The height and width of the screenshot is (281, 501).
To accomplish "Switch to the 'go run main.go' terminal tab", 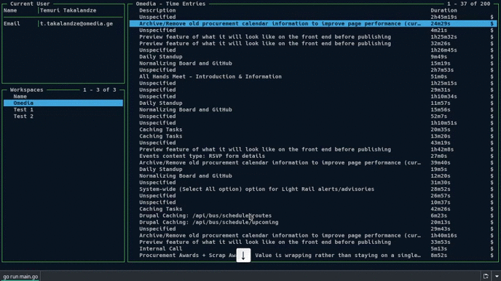I will (x=20, y=277).
